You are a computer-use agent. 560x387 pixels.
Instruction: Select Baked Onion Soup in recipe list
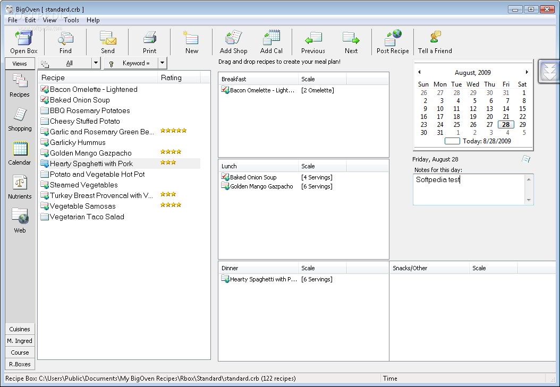80,100
